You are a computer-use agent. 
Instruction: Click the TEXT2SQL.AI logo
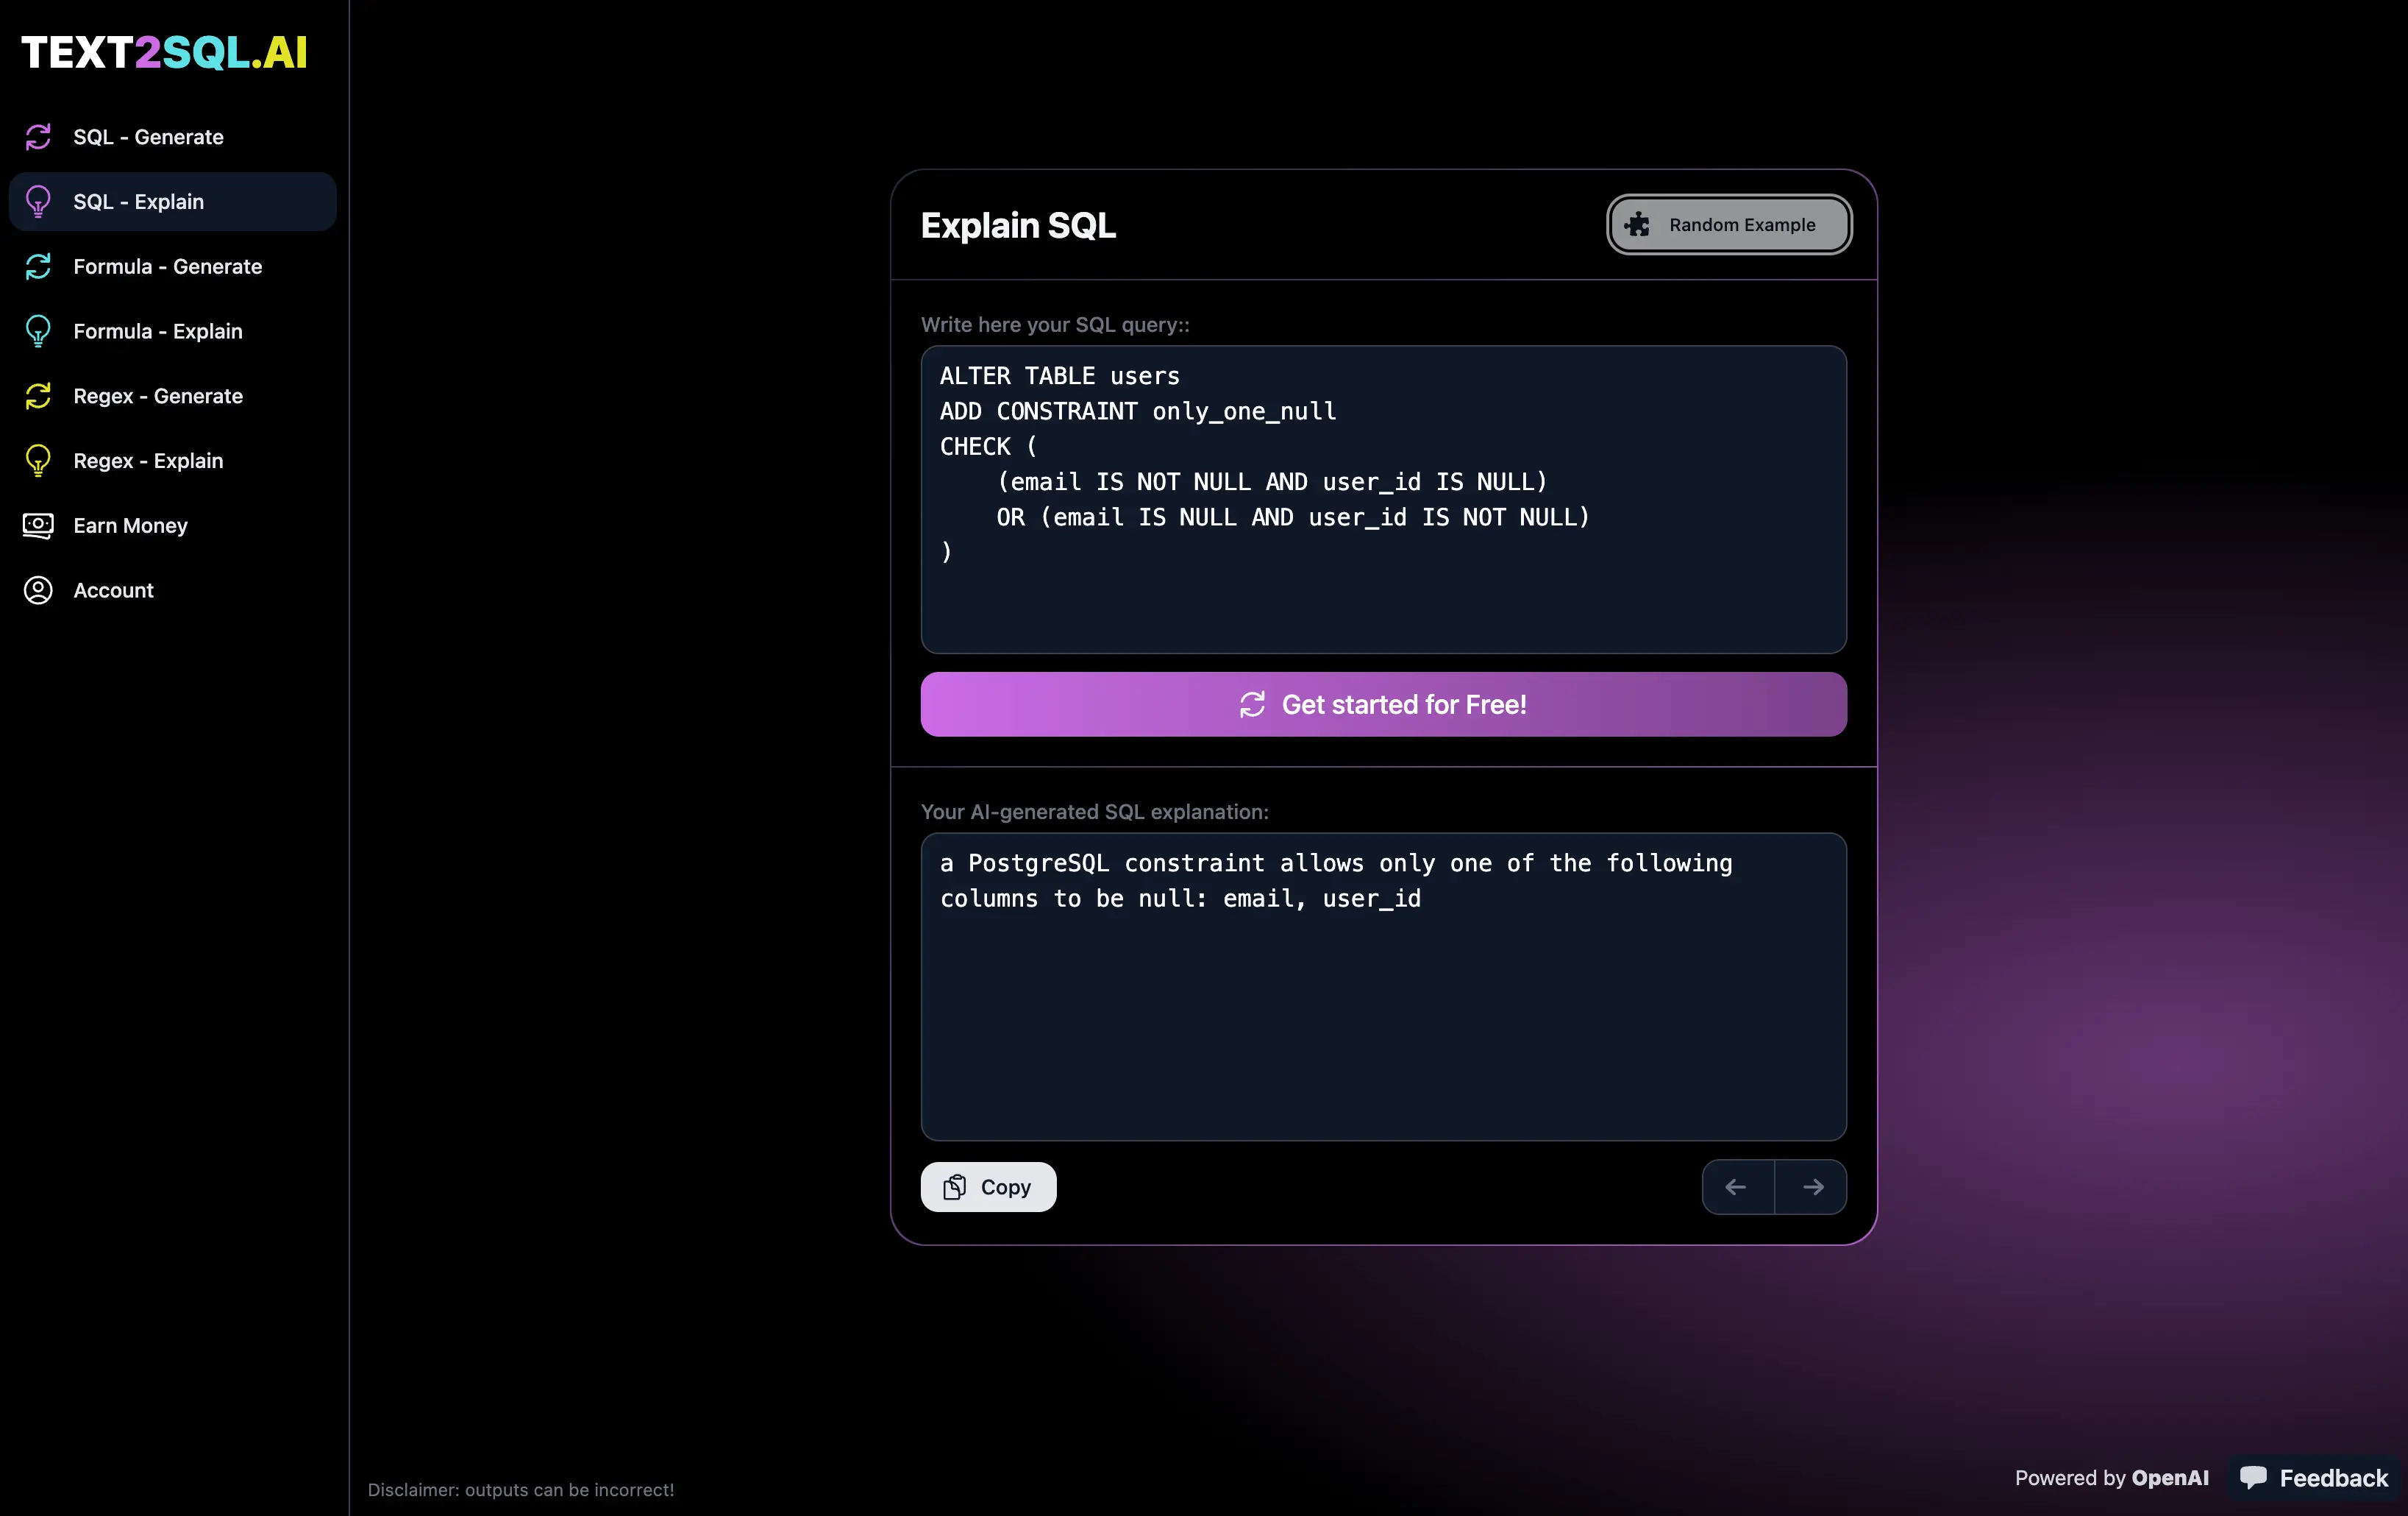coord(165,52)
